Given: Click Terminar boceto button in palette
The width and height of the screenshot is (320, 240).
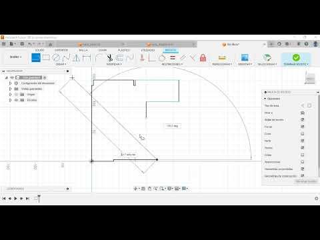Looking at the screenshot, I should (306, 181).
